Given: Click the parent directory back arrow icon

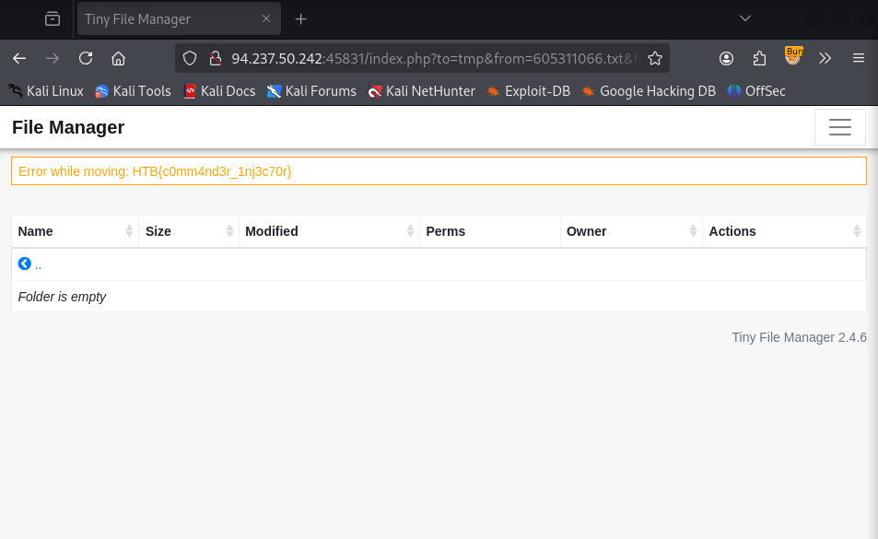Looking at the screenshot, I should 25,264.
